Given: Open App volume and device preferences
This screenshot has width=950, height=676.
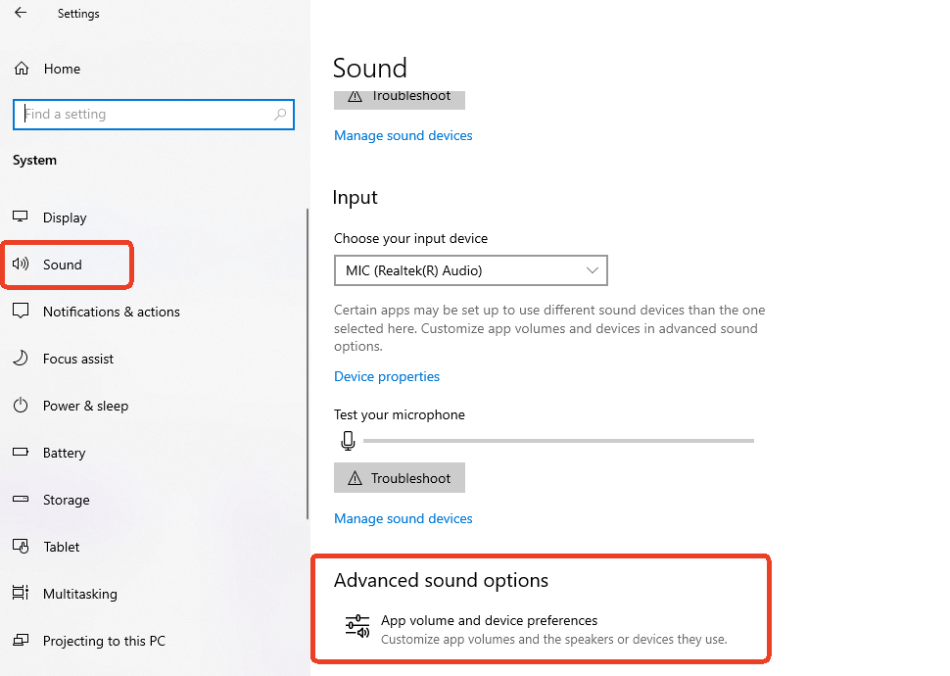Looking at the screenshot, I should [488, 620].
